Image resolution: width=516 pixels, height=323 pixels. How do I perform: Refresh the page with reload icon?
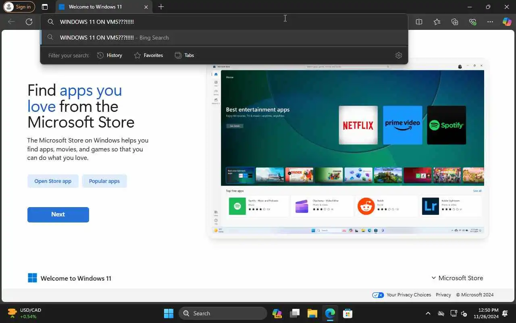[x=29, y=22]
